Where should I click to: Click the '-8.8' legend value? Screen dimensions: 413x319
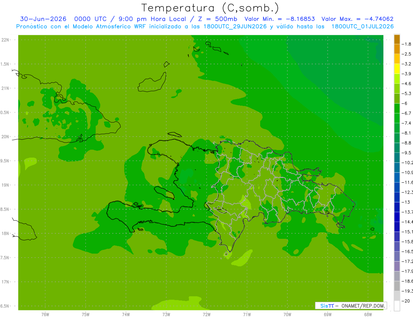(x=406, y=143)
